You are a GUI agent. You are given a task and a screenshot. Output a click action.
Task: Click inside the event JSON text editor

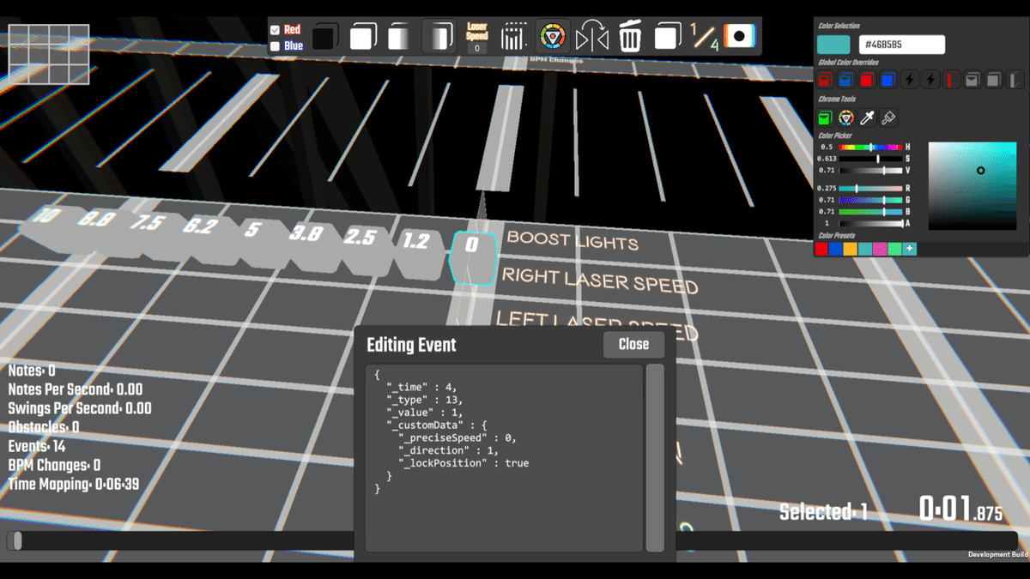point(504,458)
